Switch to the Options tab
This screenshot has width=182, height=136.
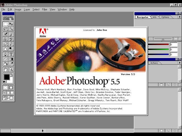pyautogui.click(x=165, y=17)
